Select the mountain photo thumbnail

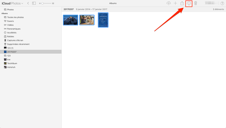pos(71,20)
